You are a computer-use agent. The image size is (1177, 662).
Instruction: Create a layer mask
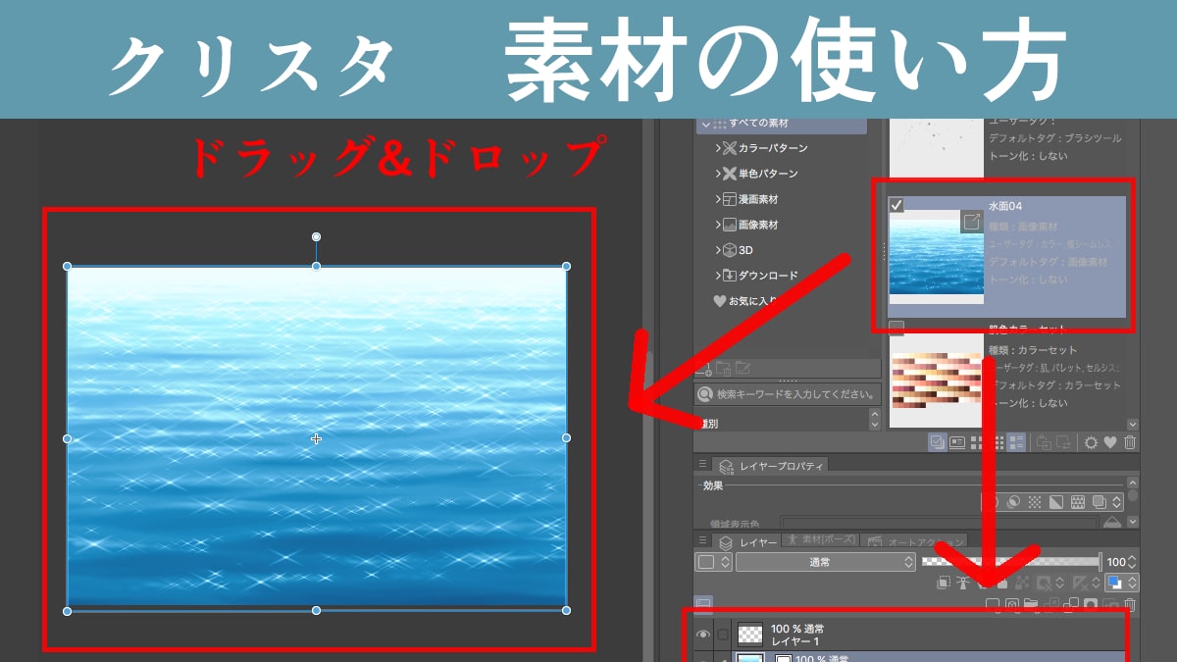[1089, 605]
